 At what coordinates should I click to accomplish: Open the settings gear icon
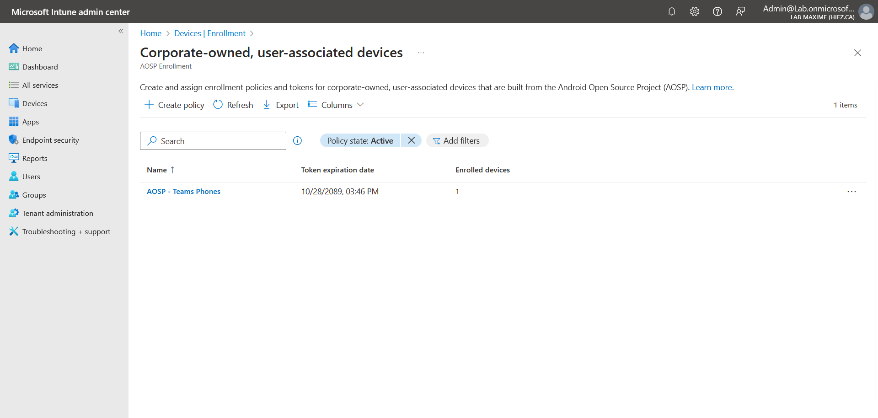coord(694,11)
